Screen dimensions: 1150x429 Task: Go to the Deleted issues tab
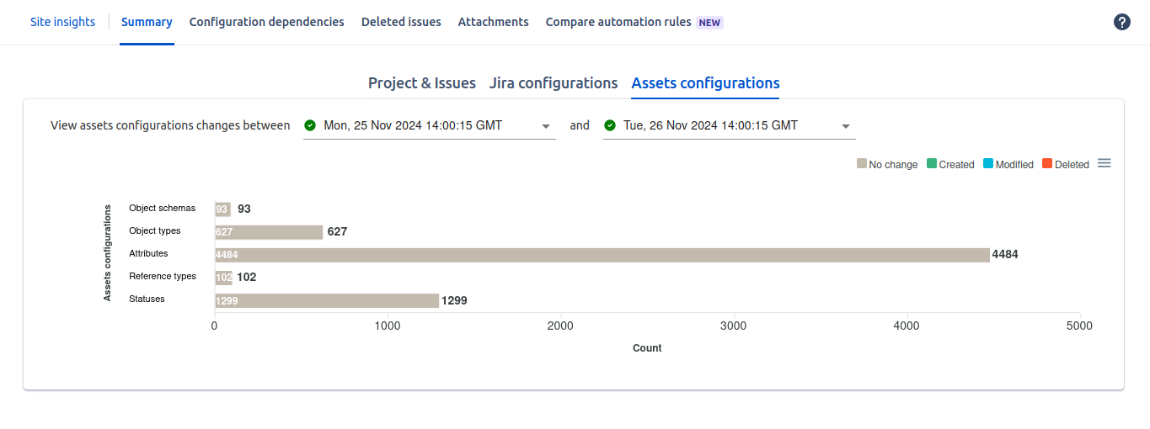click(401, 22)
